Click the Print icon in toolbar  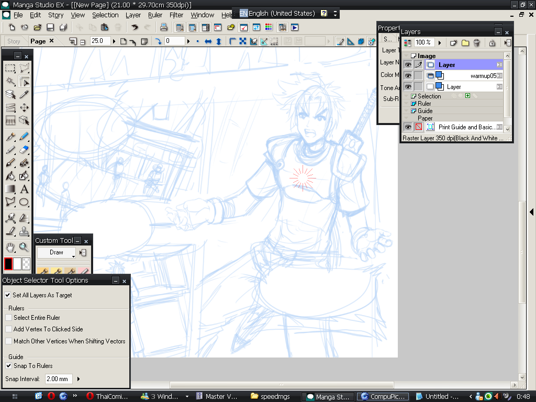164,27
